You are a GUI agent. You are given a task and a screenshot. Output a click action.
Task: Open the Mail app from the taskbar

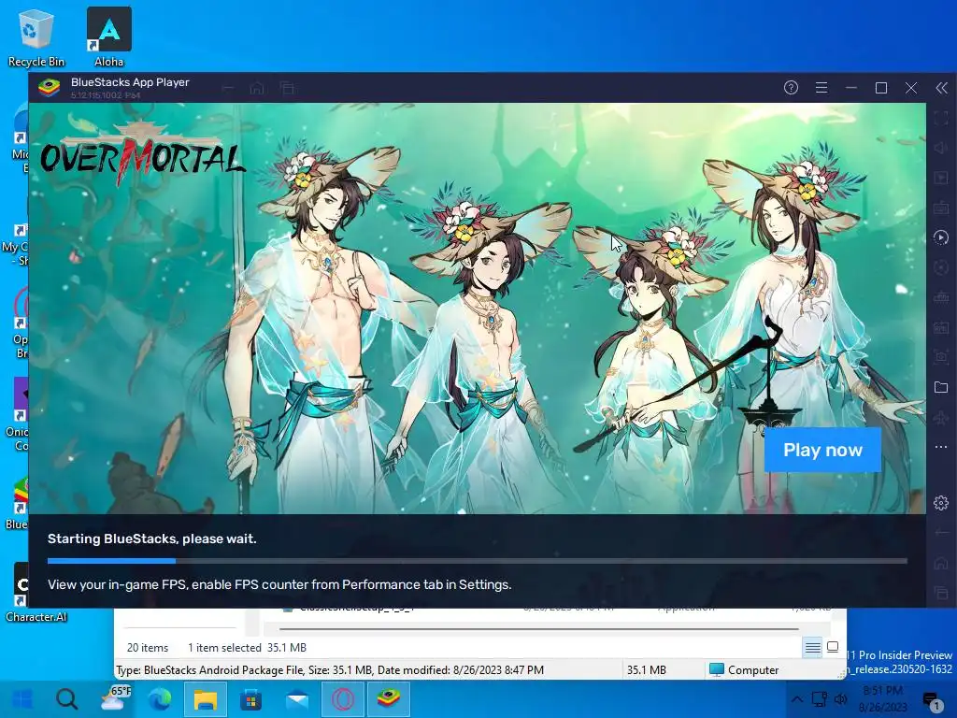pyautogui.click(x=297, y=699)
